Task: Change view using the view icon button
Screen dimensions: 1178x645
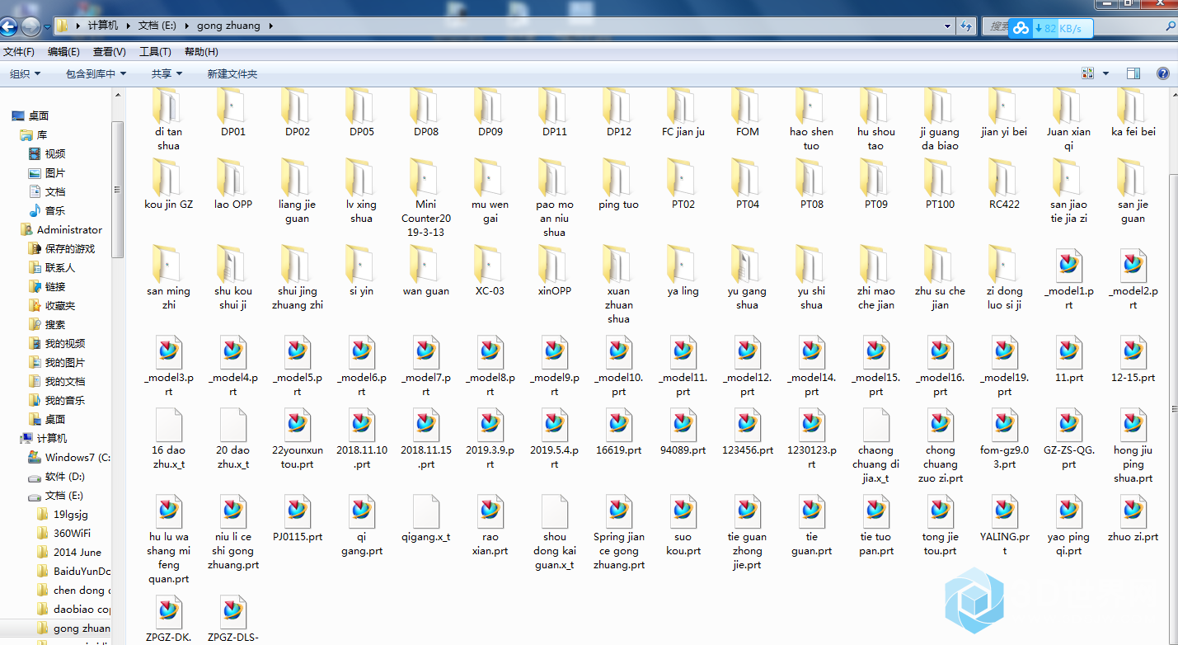Action: click(x=1087, y=73)
